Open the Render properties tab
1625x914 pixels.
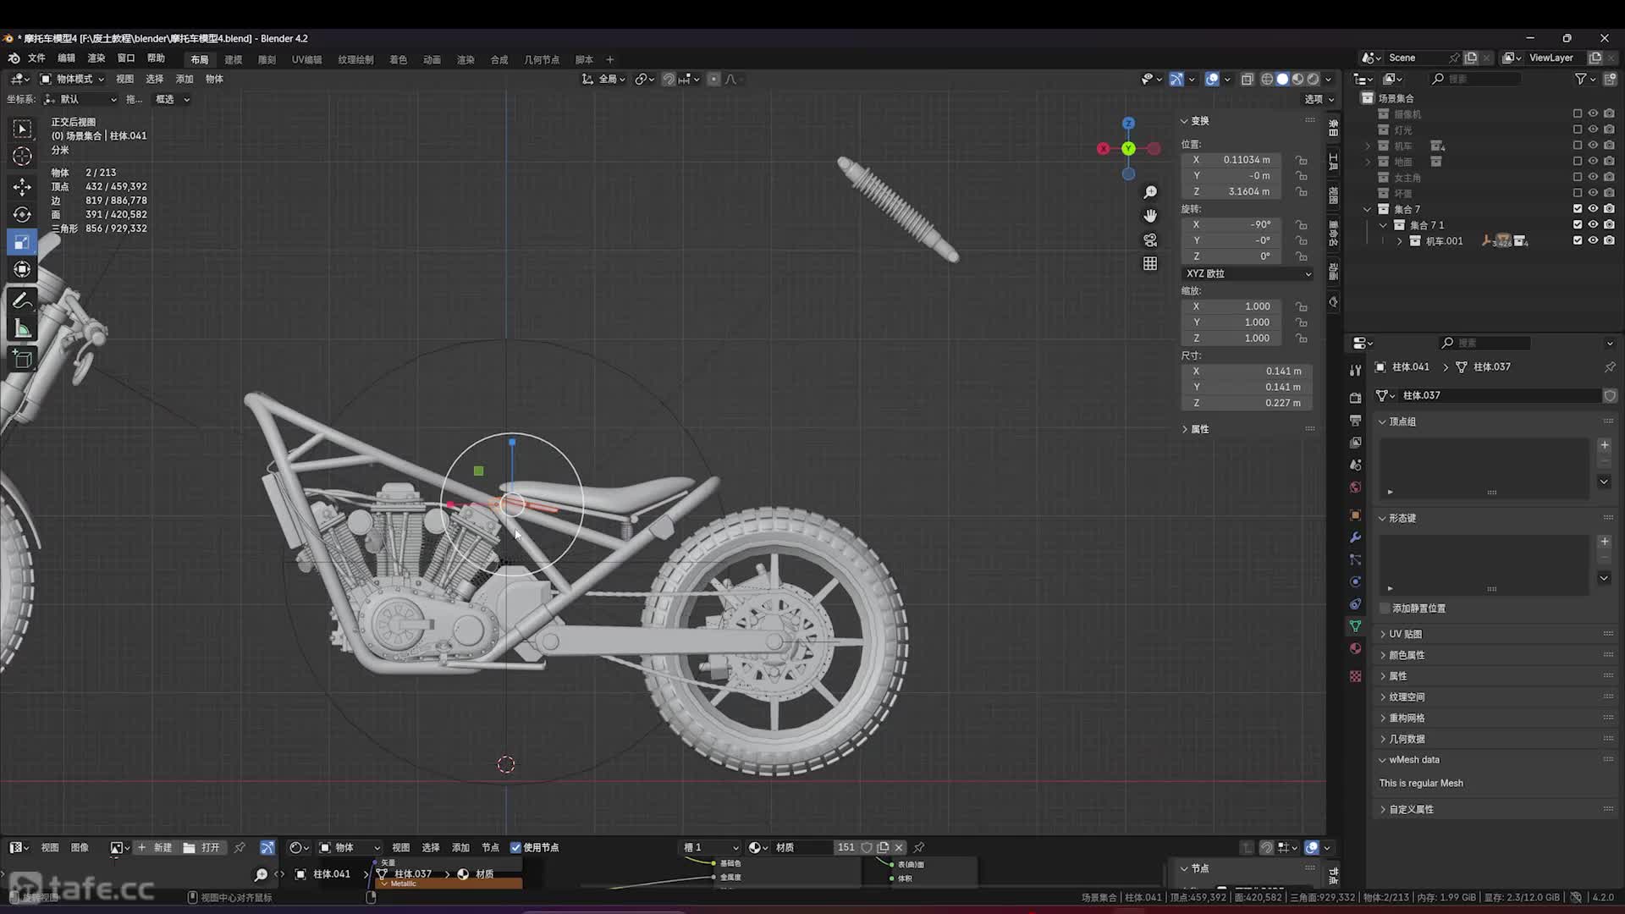pos(1355,398)
